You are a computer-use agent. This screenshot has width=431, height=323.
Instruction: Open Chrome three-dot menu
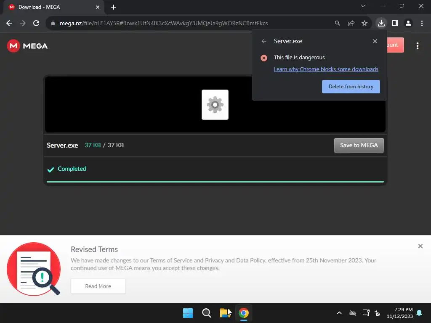click(422, 24)
